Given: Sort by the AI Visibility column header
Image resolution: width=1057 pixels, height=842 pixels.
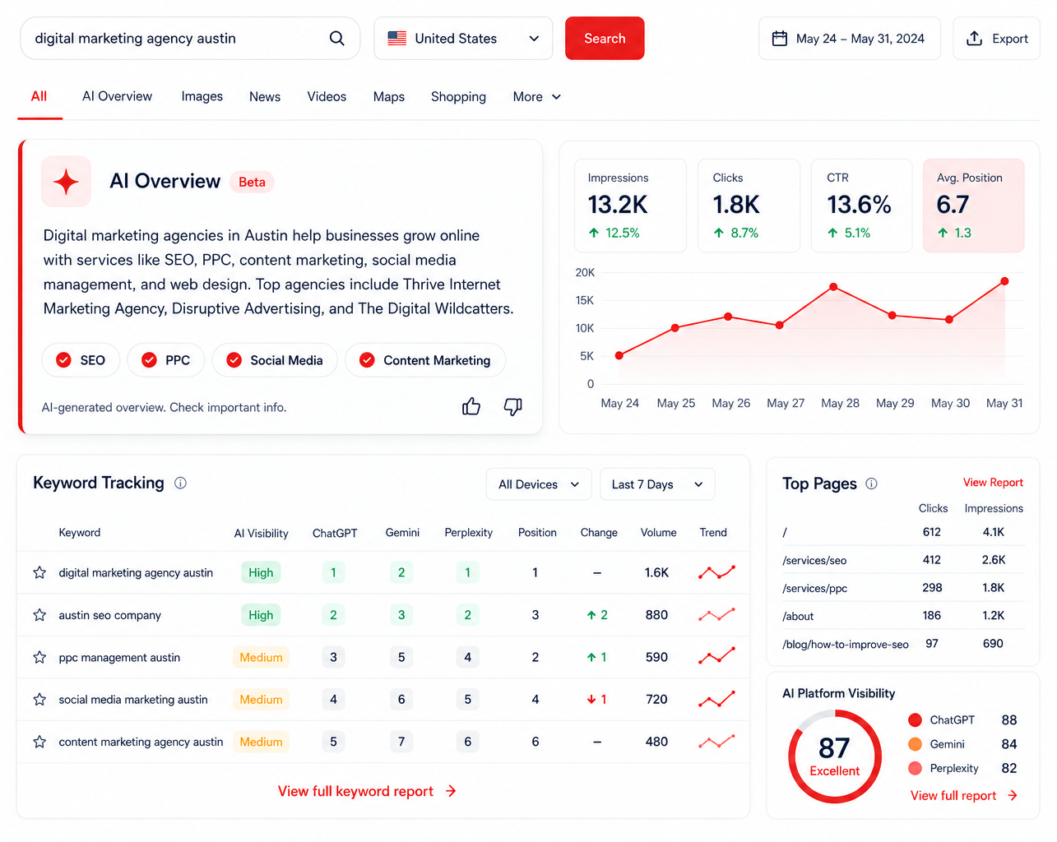Looking at the screenshot, I should (261, 533).
